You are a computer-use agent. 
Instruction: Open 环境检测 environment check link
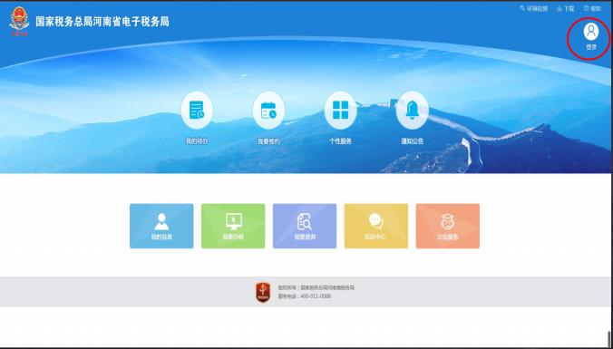tap(533, 8)
